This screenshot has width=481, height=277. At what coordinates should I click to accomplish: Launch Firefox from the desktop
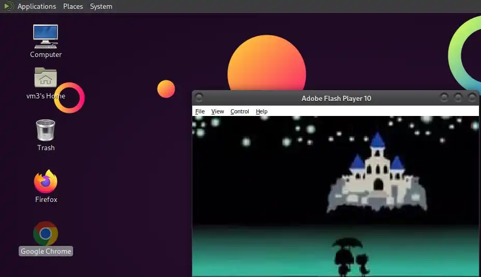[46, 181]
